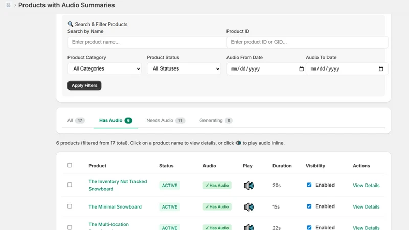Click the Audio To Date field
The width and height of the screenshot is (409, 230).
pos(347,69)
